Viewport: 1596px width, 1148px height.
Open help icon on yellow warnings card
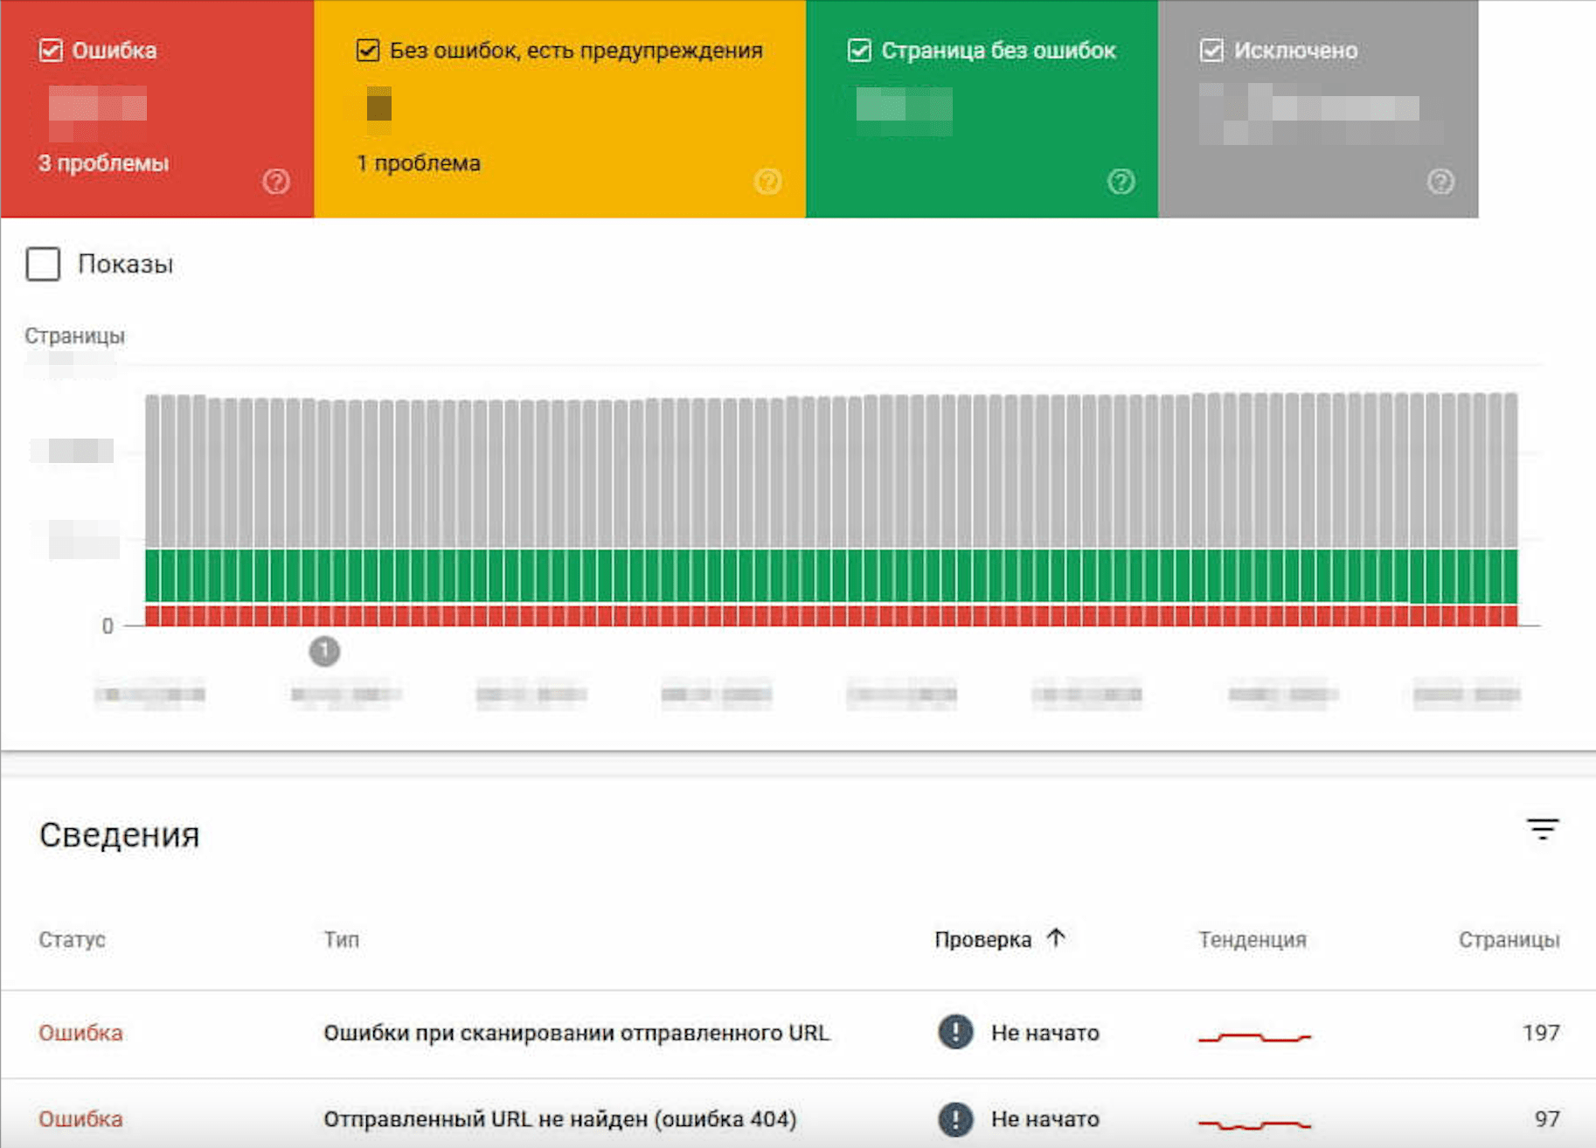pos(767,182)
